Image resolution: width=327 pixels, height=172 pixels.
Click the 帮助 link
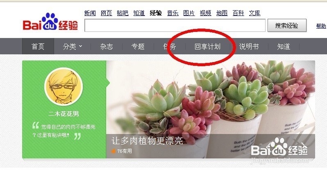pyautogui.click(x=321, y=26)
